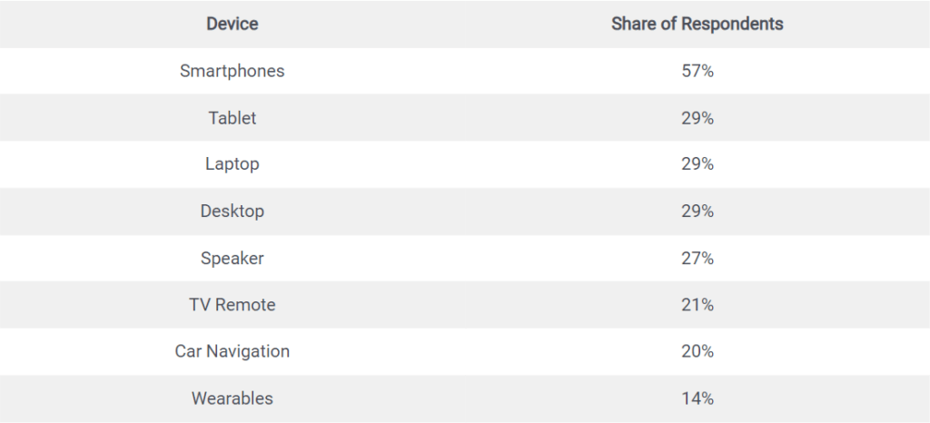Select the Speaker row label
The image size is (930, 423).
pyautogui.click(x=232, y=259)
